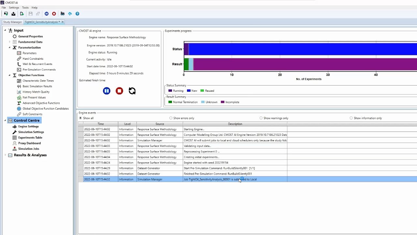This screenshot has width=417, height=235.
Task: Open Experiments Table in Control Centre
Action: 30,138
